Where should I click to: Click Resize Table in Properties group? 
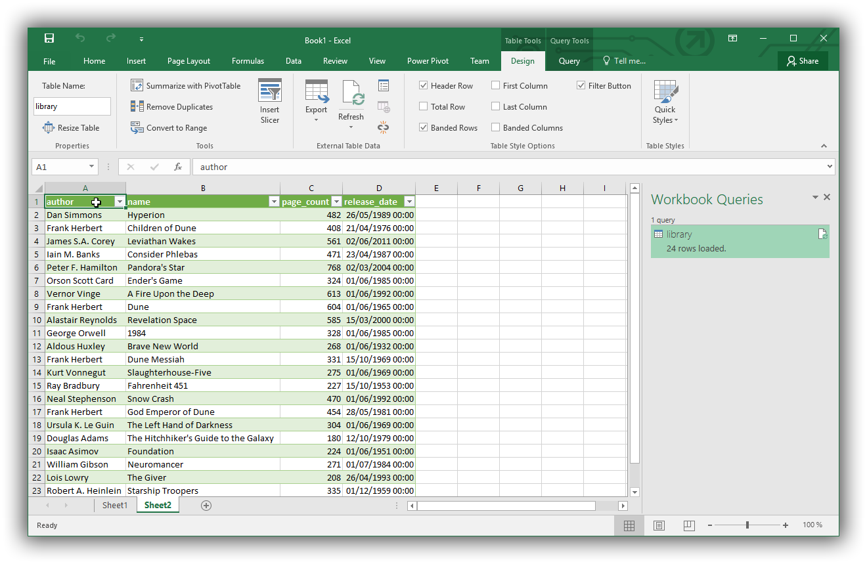[72, 127]
